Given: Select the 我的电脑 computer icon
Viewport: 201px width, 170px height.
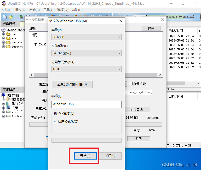Looking at the screenshot, I should point(3,95).
